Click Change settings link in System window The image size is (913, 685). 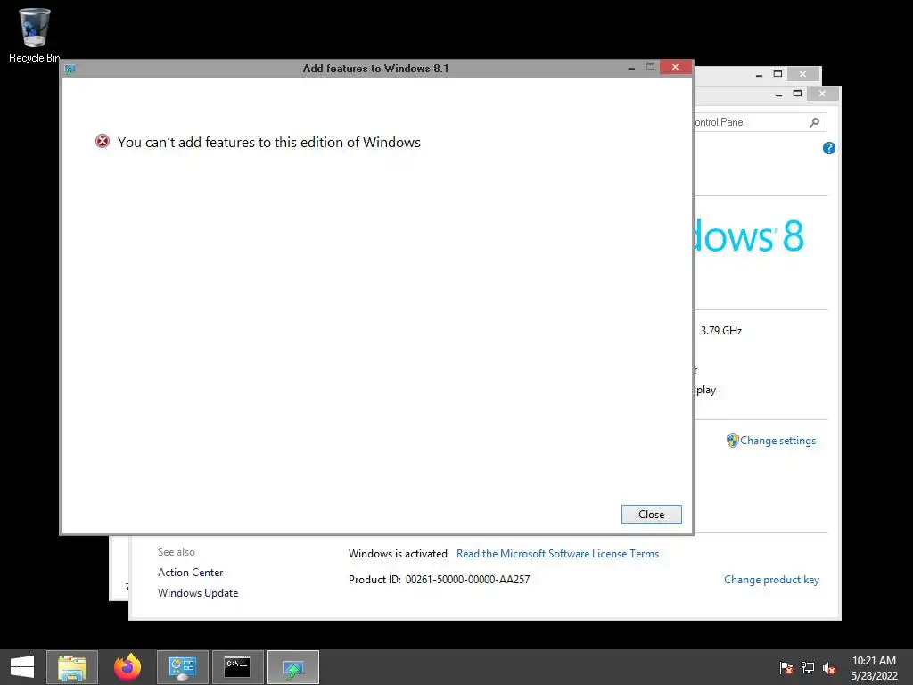tap(777, 441)
